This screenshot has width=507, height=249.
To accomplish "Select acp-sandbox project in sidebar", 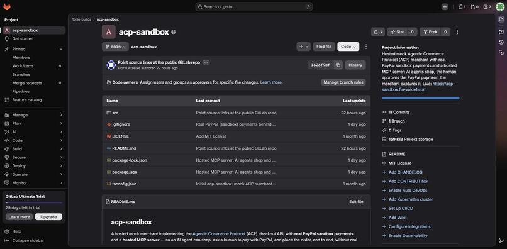I will click(x=34, y=30).
